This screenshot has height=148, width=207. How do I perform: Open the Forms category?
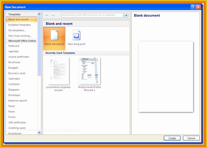click(x=12, y=117)
